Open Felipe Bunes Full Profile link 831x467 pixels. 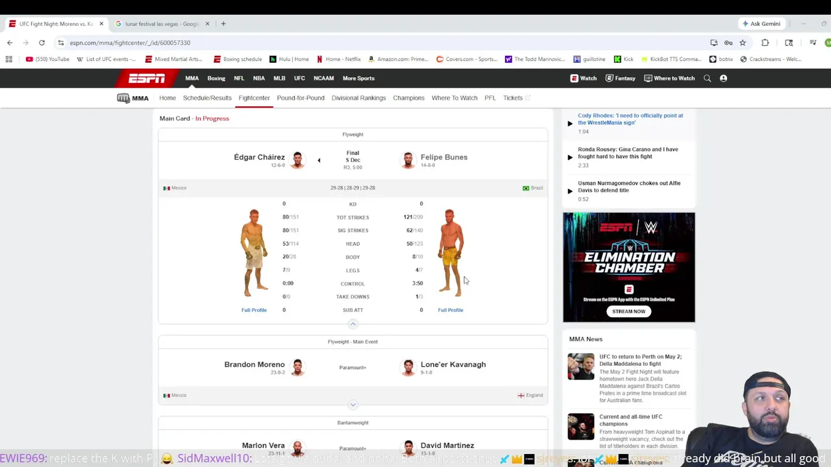451,310
